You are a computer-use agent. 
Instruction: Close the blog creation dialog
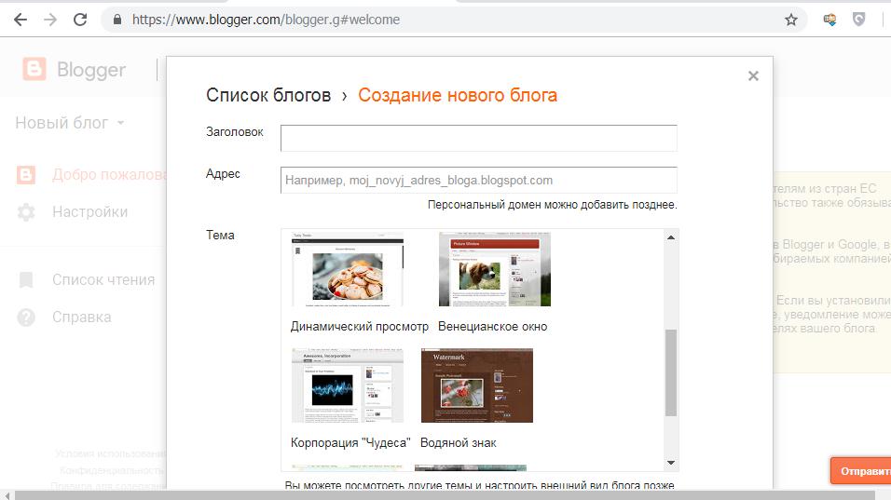(x=753, y=76)
